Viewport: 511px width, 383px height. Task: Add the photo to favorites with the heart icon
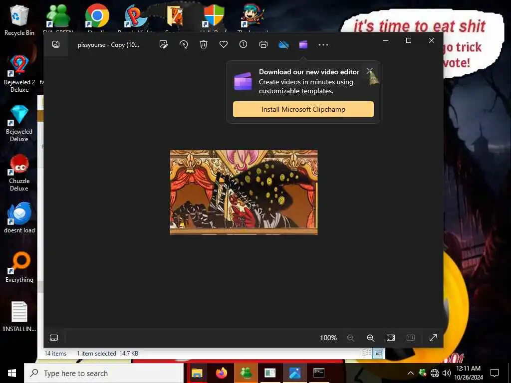click(224, 44)
